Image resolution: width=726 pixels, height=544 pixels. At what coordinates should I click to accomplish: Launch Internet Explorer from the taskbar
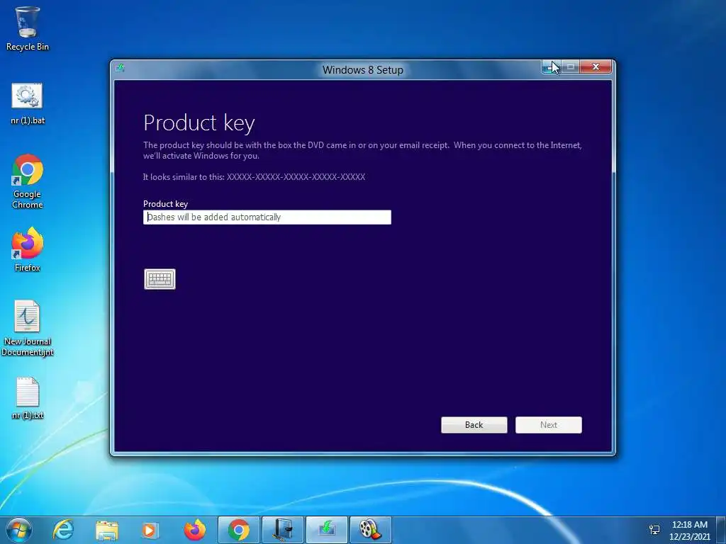click(x=63, y=530)
